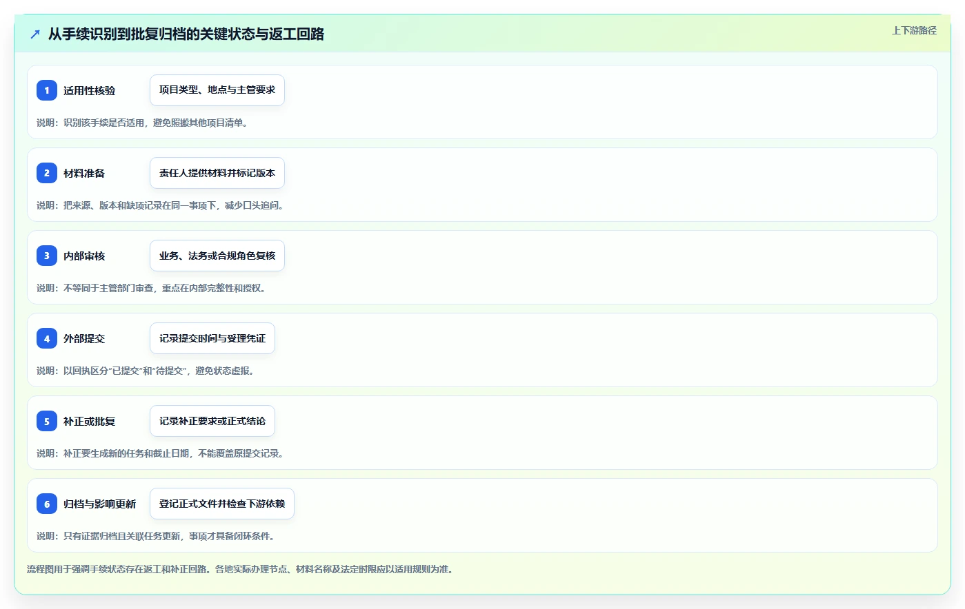Click the 上下游路径 label in header
Viewport: 965px width, 609px height.
[x=914, y=30]
